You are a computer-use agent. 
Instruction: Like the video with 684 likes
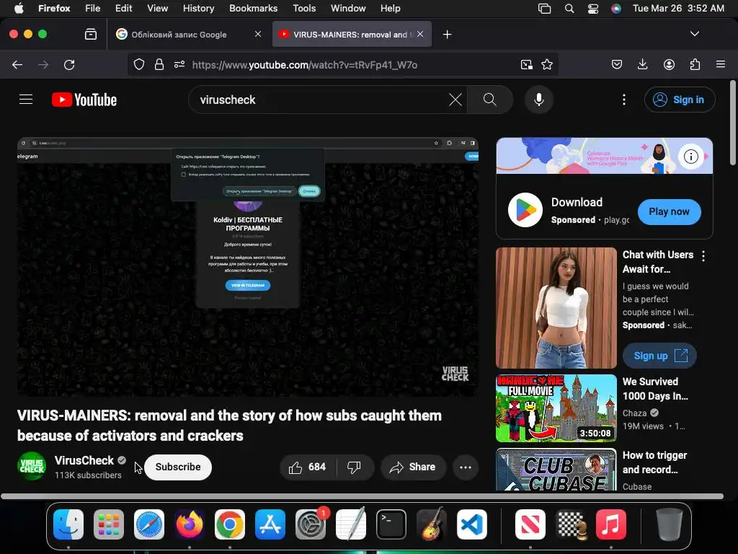[x=308, y=467]
